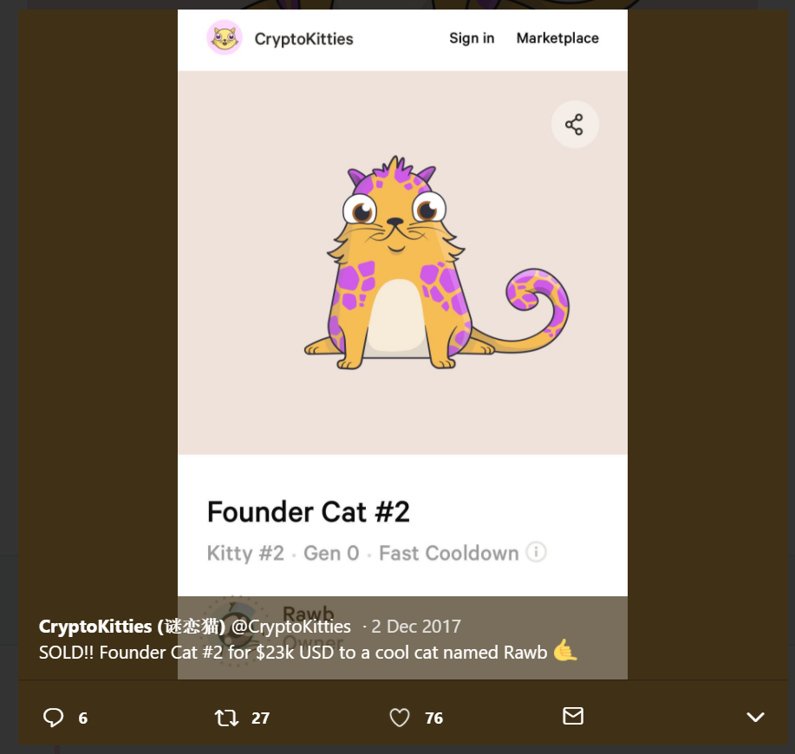This screenshot has height=754, width=795.
Task: Open the Sign in menu item
Action: [x=472, y=38]
